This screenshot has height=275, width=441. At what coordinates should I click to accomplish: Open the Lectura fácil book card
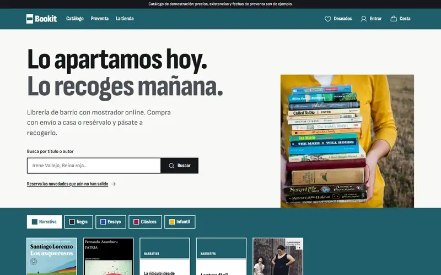pyautogui.click(x=221, y=256)
